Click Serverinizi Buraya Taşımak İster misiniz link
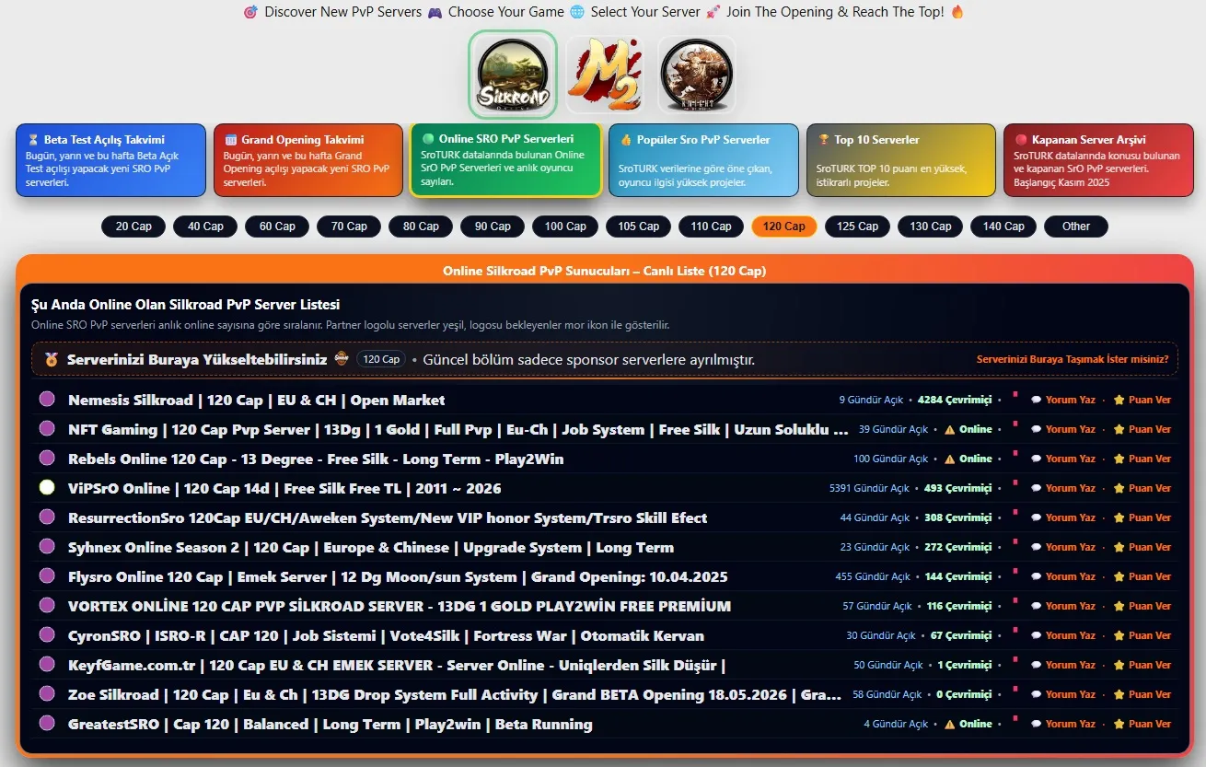Screen dimensions: 1206x767 coord(1073,360)
